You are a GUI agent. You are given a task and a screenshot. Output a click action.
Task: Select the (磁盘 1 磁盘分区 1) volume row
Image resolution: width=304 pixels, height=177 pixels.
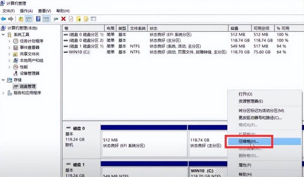click(183, 46)
